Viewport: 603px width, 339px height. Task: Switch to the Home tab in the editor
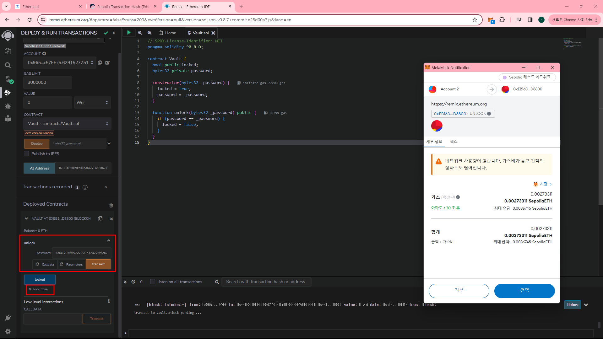coord(167,33)
